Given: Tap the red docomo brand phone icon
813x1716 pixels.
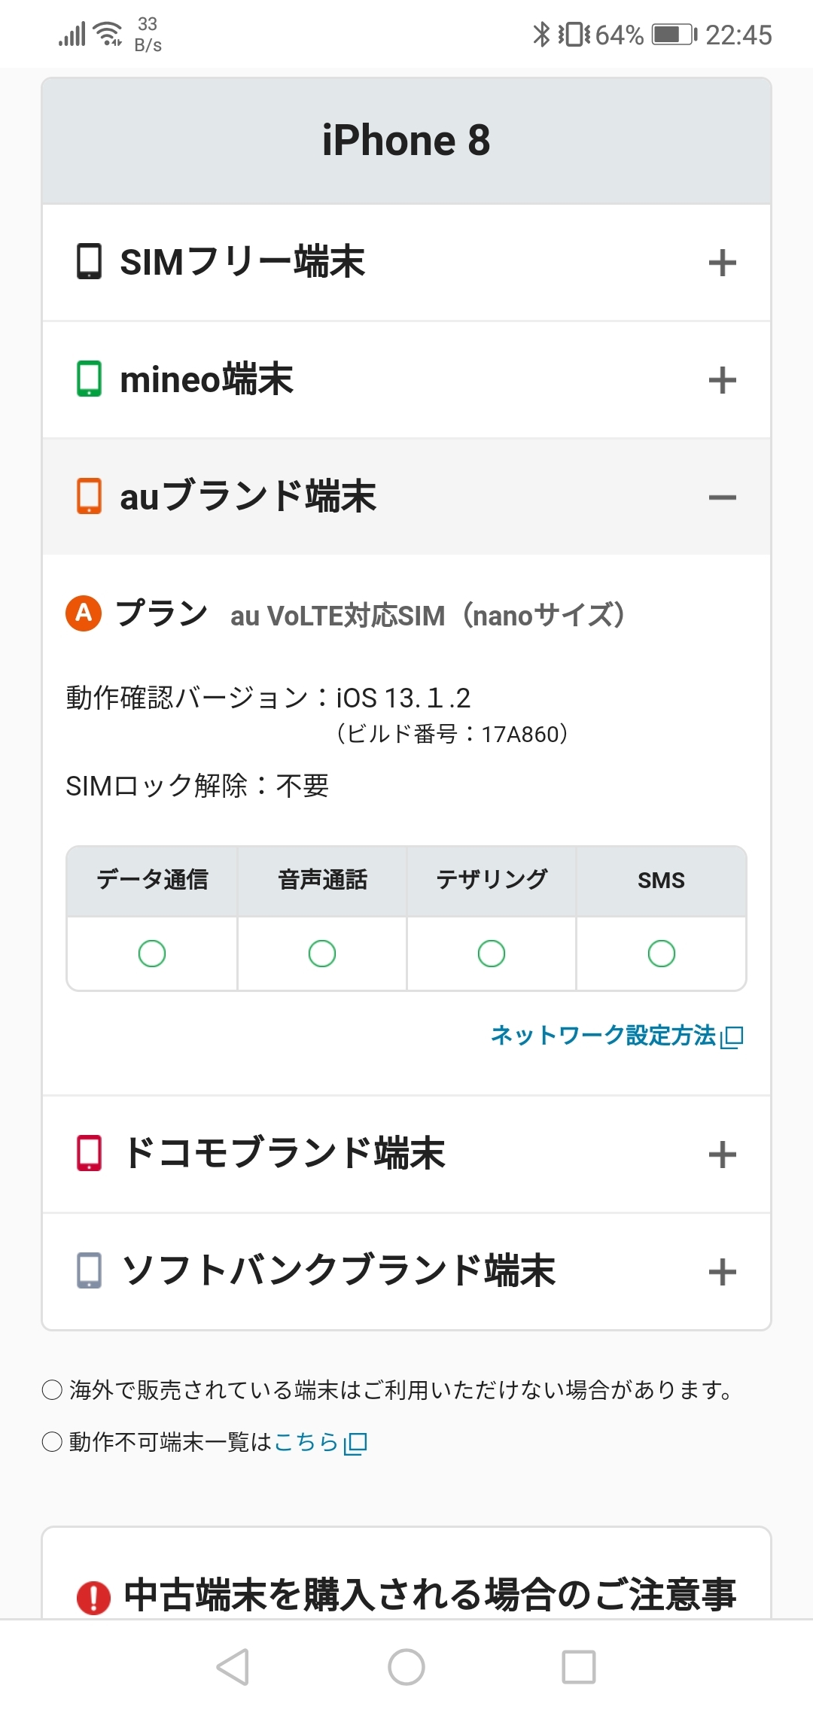Looking at the screenshot, I should tap(89, 1153).
